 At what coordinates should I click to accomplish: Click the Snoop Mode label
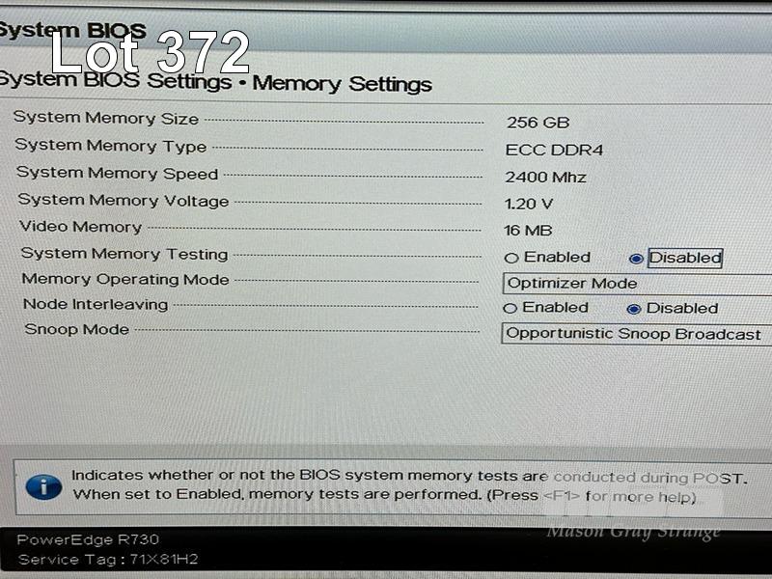pyautogui.click(x=77, y=329)
